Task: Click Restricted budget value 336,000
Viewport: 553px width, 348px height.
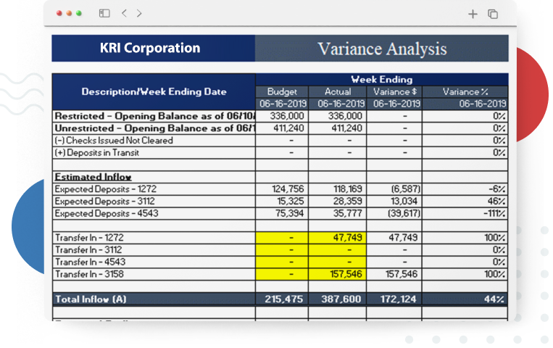Action: pyautogui.click(x=282, y=116)
